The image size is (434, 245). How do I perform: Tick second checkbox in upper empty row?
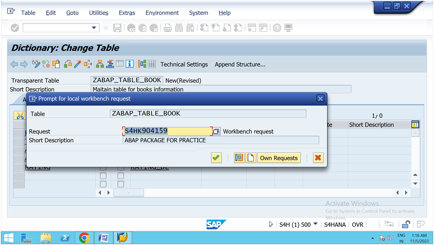point(121,176)
